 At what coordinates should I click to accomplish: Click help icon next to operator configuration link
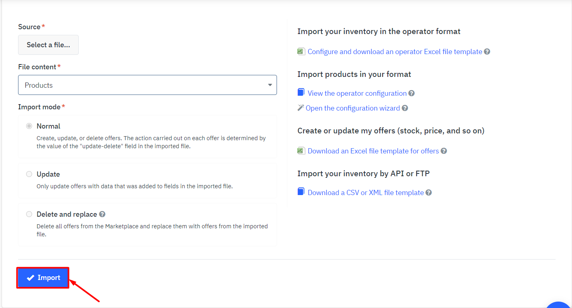point(411,93)
